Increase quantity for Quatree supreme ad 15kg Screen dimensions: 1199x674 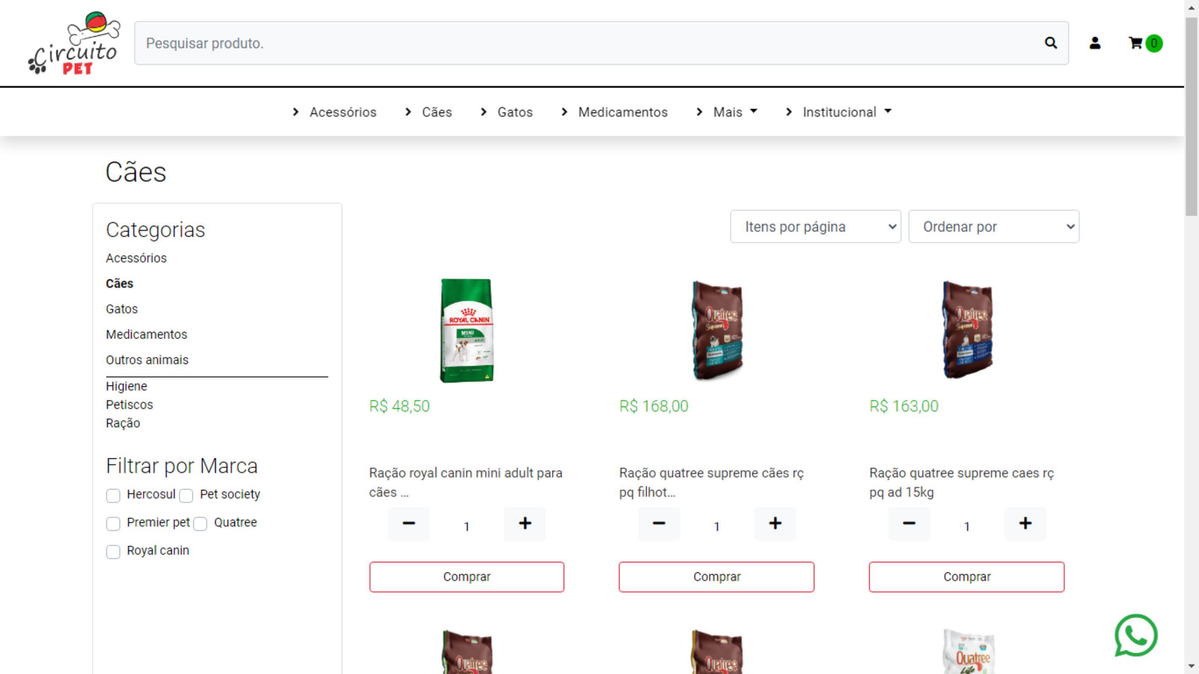click(1025, 523)
